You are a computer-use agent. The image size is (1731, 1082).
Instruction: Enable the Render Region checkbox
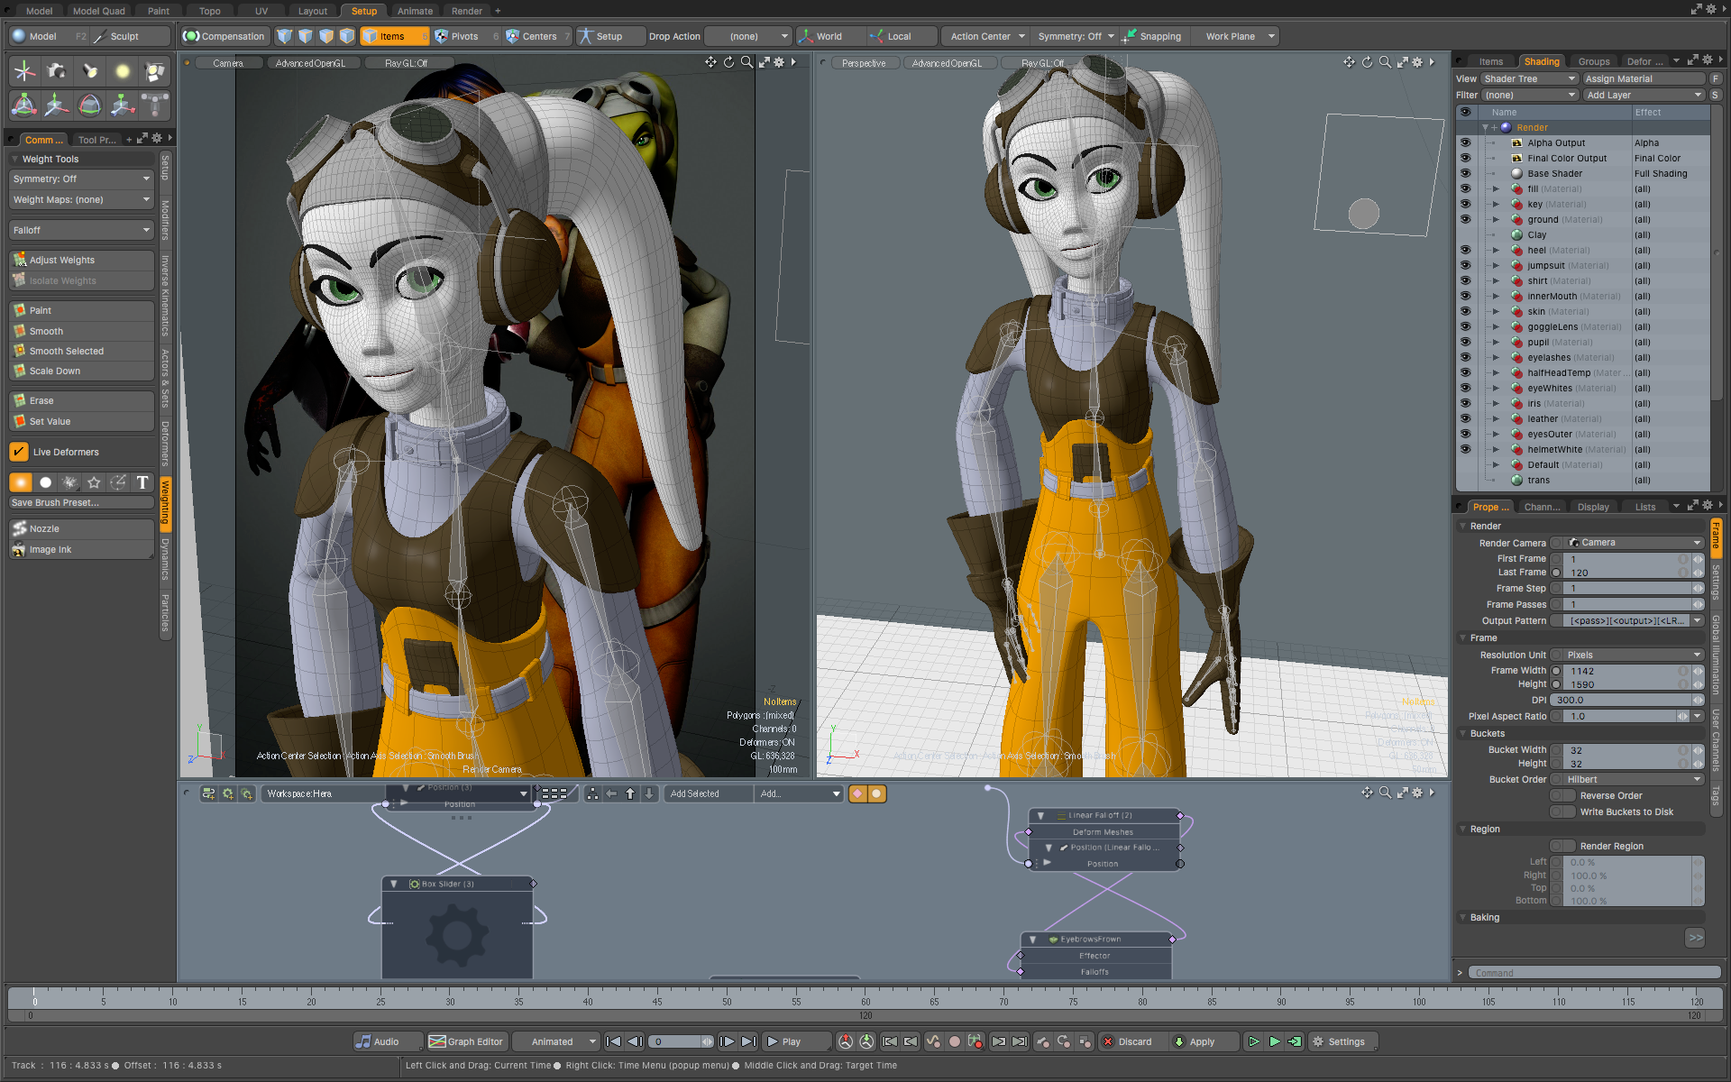[x=1562, y=846]
